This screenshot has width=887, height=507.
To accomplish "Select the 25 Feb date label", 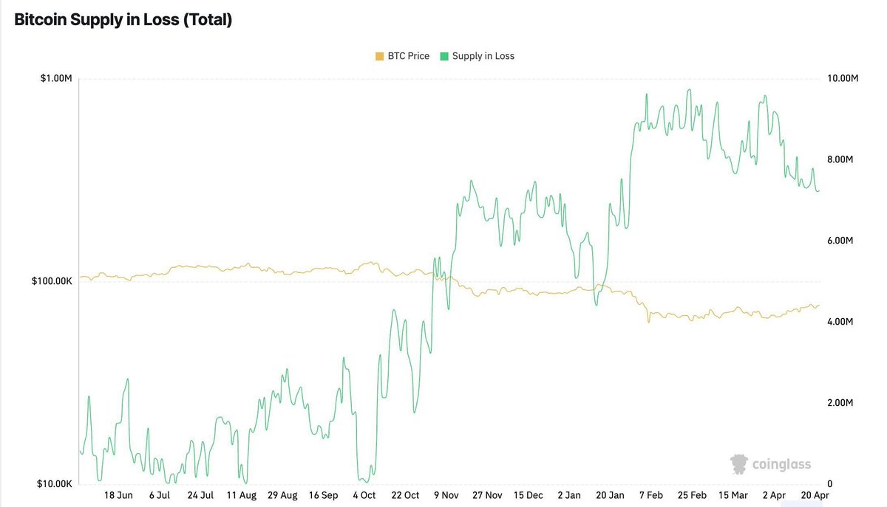I will (692, 495).
